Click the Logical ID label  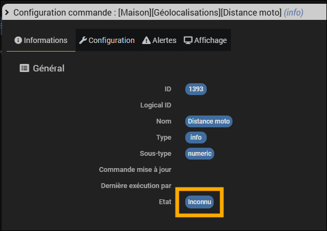coord(156,105)
